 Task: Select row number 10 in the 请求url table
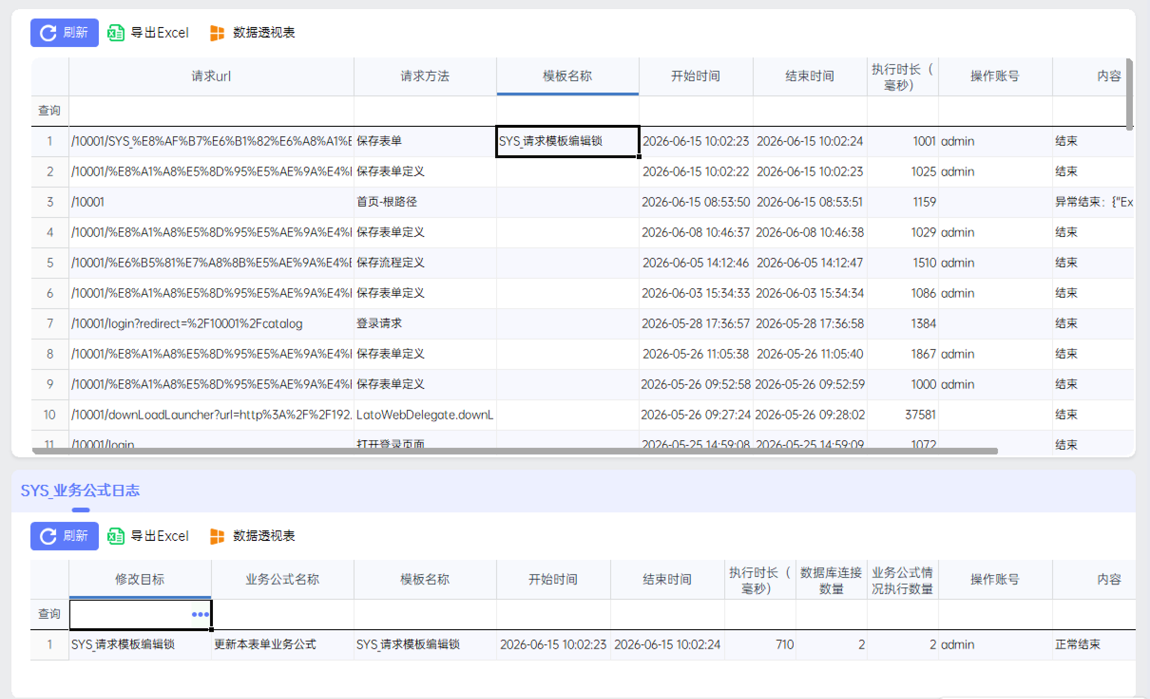pyautogui.click(x=50, y=415)
